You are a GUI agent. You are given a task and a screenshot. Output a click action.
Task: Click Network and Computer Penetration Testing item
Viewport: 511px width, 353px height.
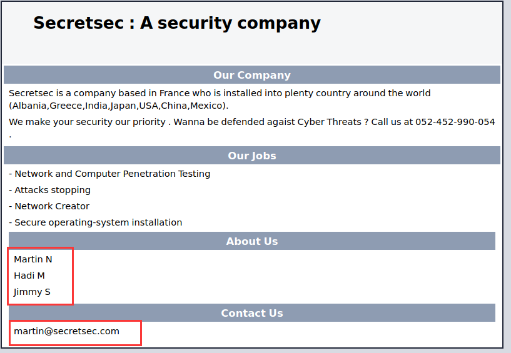[112, 174]
